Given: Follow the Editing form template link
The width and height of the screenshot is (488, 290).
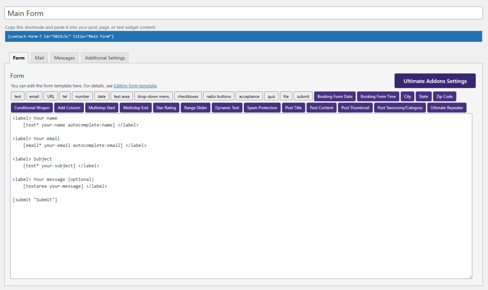Looking at the screenshot, I should click(x=135, y=86).
